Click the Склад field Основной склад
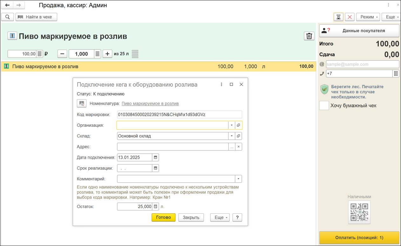Image resolution: width=401 pixels, height=246 pixels. tap(173, 136)
